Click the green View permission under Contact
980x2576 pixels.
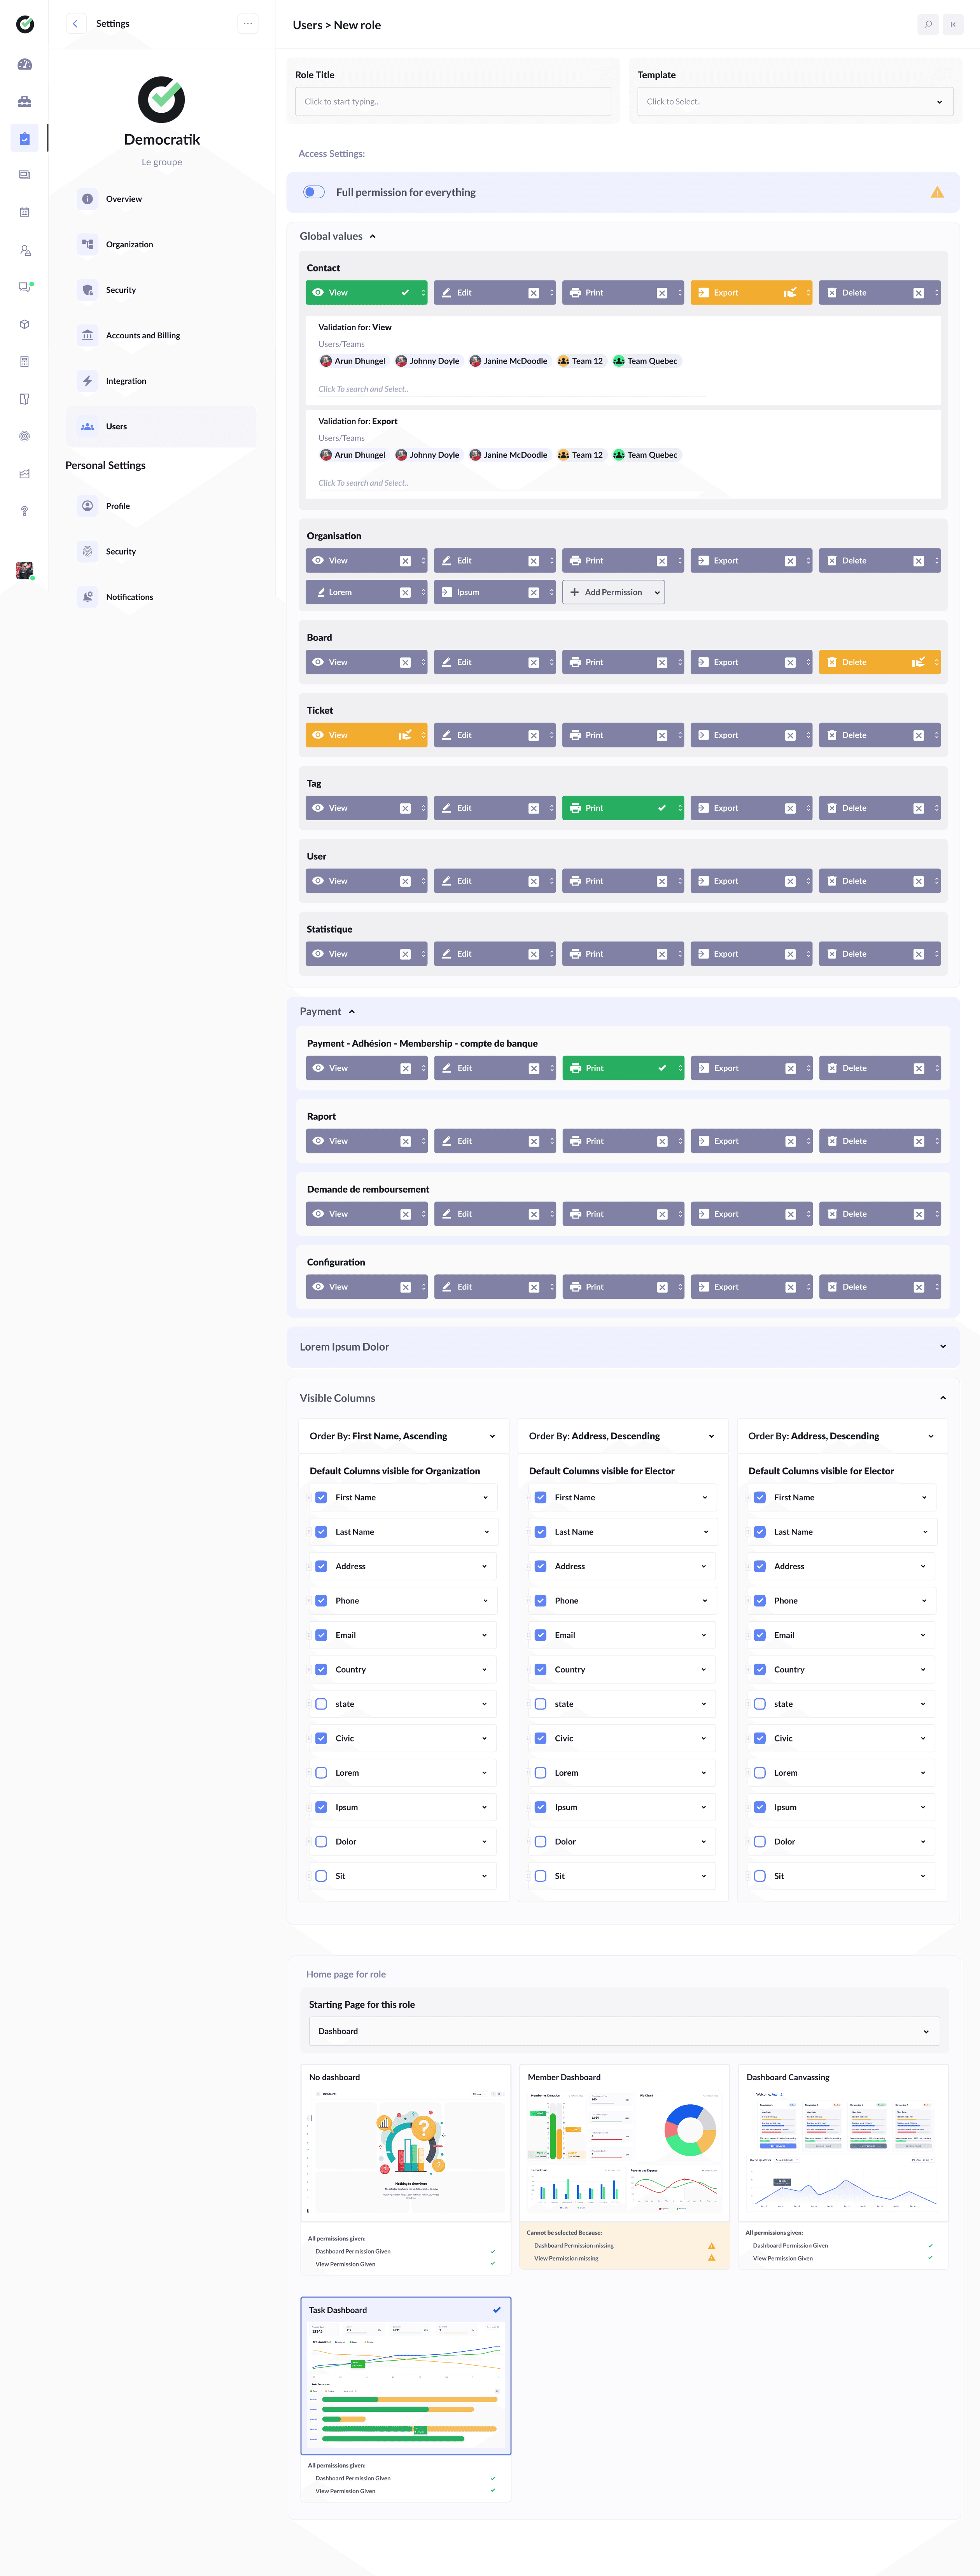pyautogui.click(x=366, y=293)
